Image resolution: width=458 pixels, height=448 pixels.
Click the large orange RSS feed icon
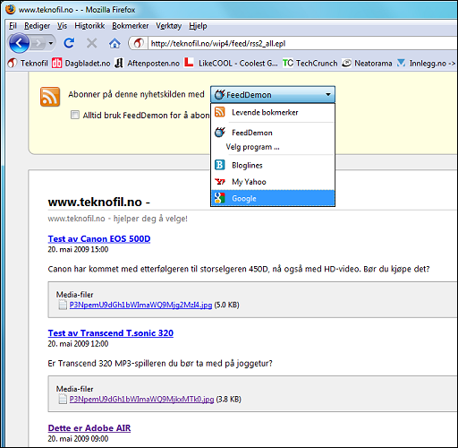50,97
